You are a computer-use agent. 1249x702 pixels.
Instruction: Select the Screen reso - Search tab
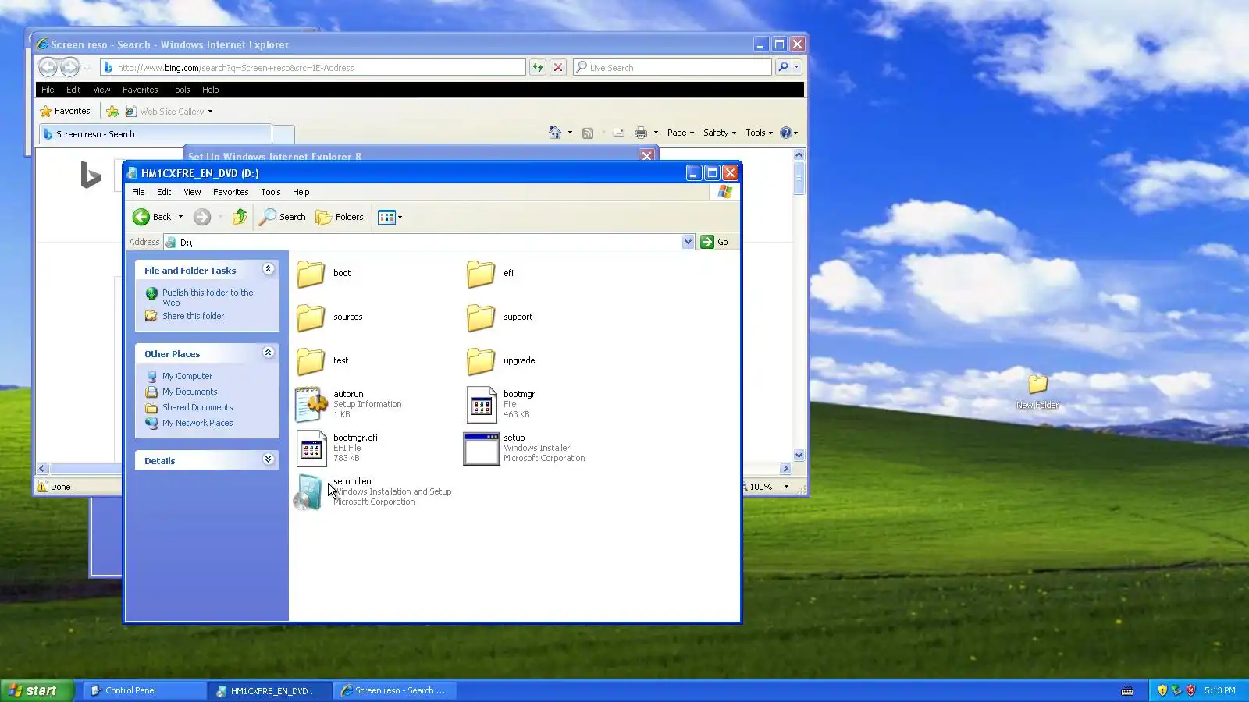tap(155, 134)
